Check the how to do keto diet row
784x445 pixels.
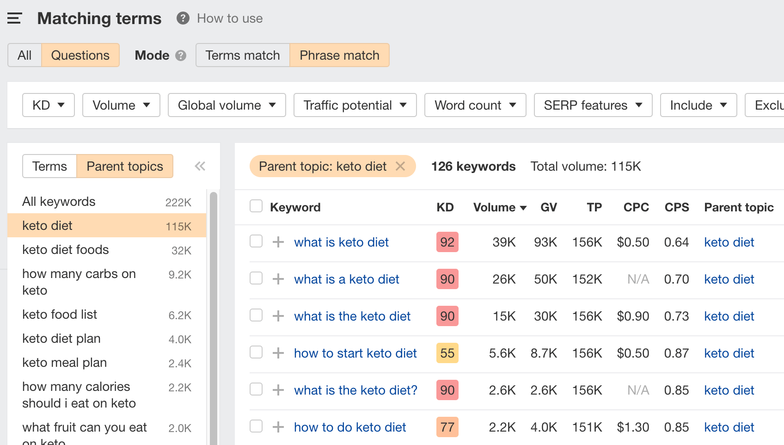click(256, 426)
